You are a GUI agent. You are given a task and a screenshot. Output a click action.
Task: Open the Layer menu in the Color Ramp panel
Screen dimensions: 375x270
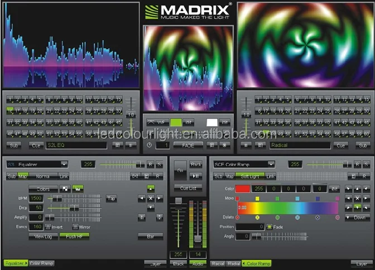click(x=362, y=264)
